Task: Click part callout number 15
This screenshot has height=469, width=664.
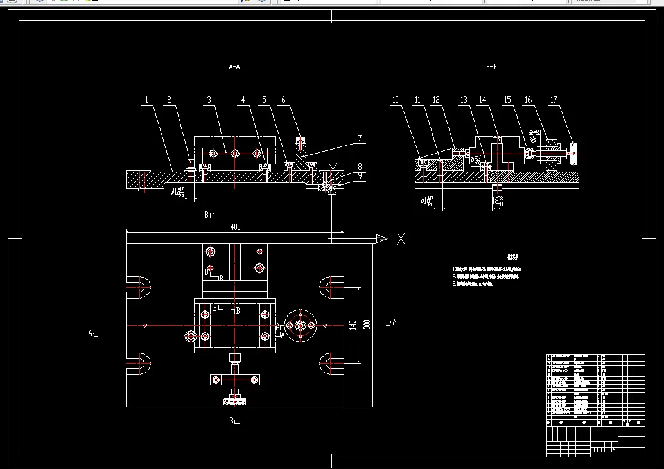Action: tap(507, 100)
